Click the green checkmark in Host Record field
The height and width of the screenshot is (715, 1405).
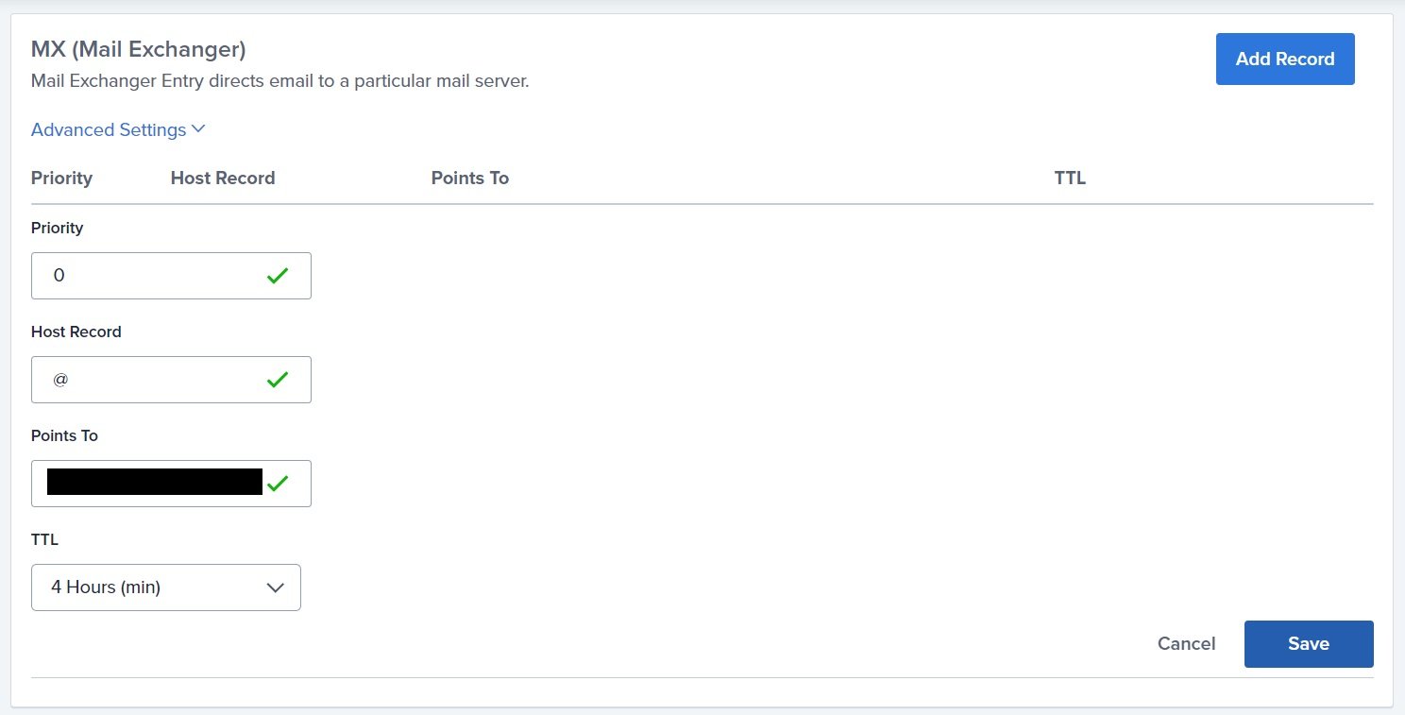tap(277, 380)
